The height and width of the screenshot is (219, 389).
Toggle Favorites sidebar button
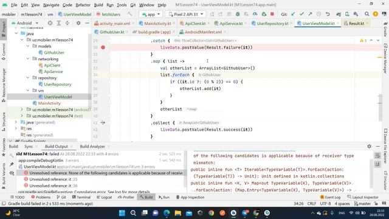coord(4,147)
